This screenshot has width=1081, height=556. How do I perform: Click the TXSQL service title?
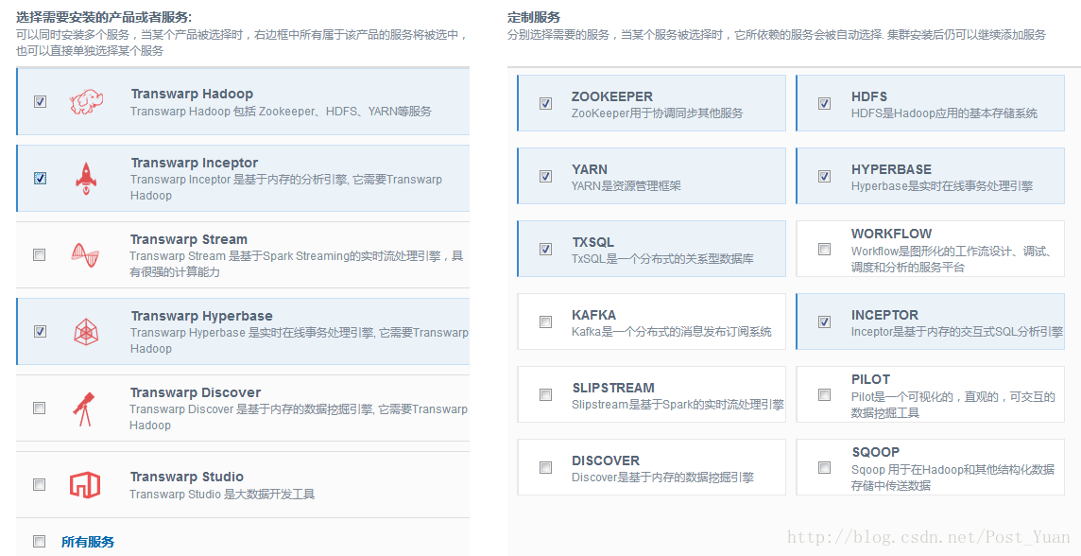click(592, 242)
